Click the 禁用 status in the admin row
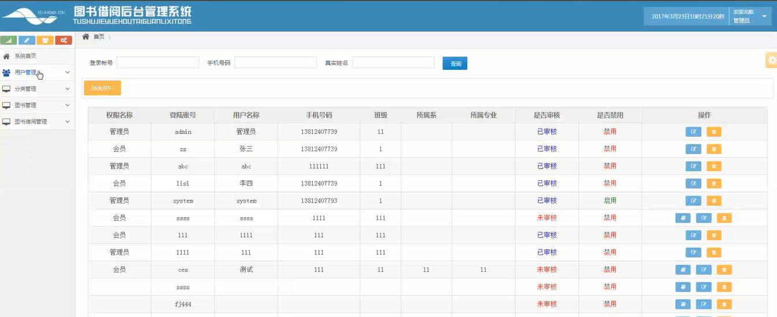 pyautogui.click(x=610, y=132)
